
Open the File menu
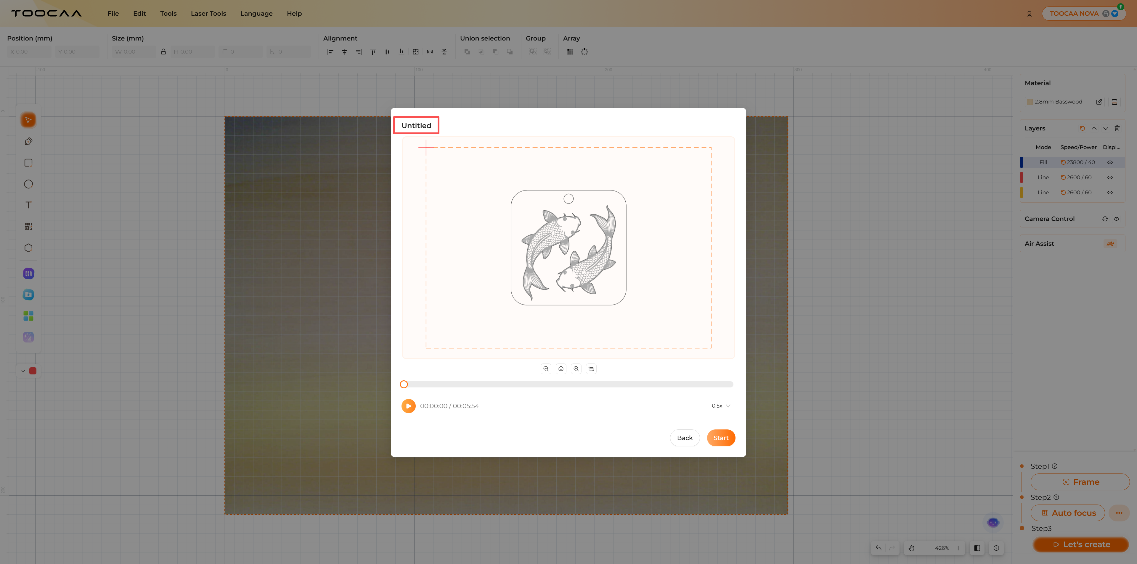[x=113, y=14]
